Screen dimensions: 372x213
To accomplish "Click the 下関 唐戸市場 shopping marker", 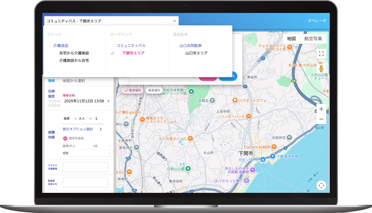I will pos(272,157).
